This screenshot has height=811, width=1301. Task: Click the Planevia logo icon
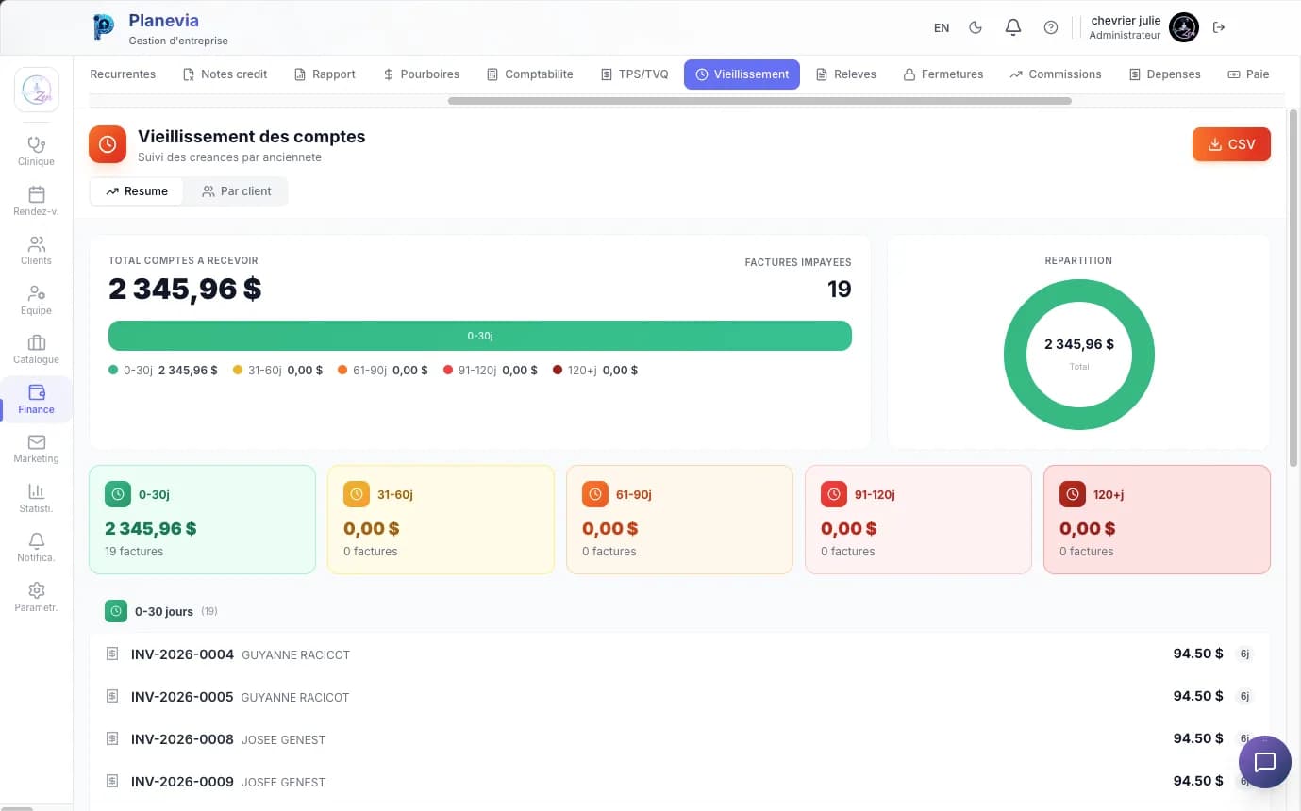pos(104,26)
